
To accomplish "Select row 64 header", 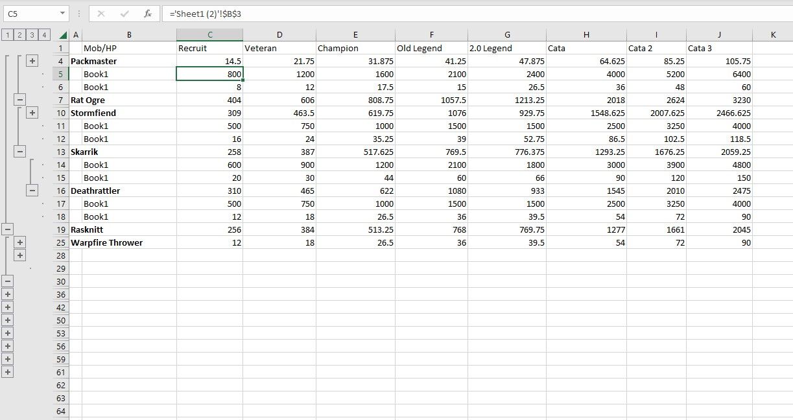I will (x=62, y=411).
